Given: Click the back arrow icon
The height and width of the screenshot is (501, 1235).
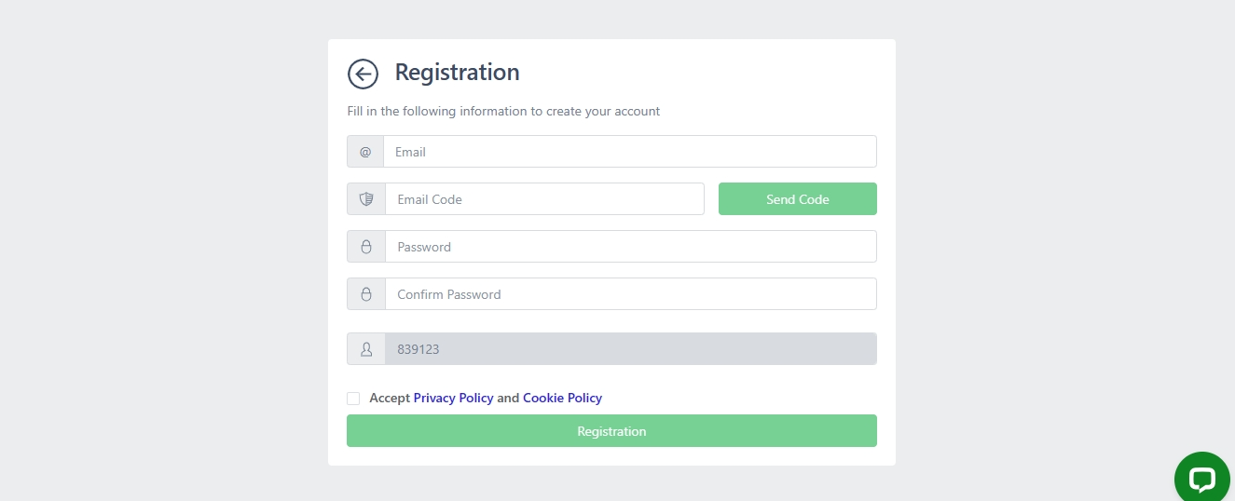Looking at the screenshot, I should pos(363,74).
